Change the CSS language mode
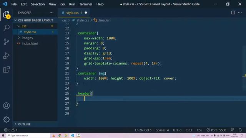This screenshot has height=138, width=246. pos(199,130)
